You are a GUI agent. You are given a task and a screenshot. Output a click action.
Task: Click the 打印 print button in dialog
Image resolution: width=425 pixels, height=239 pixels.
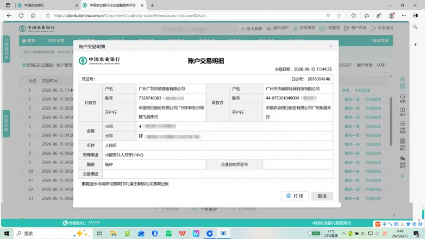click(295, 196)
